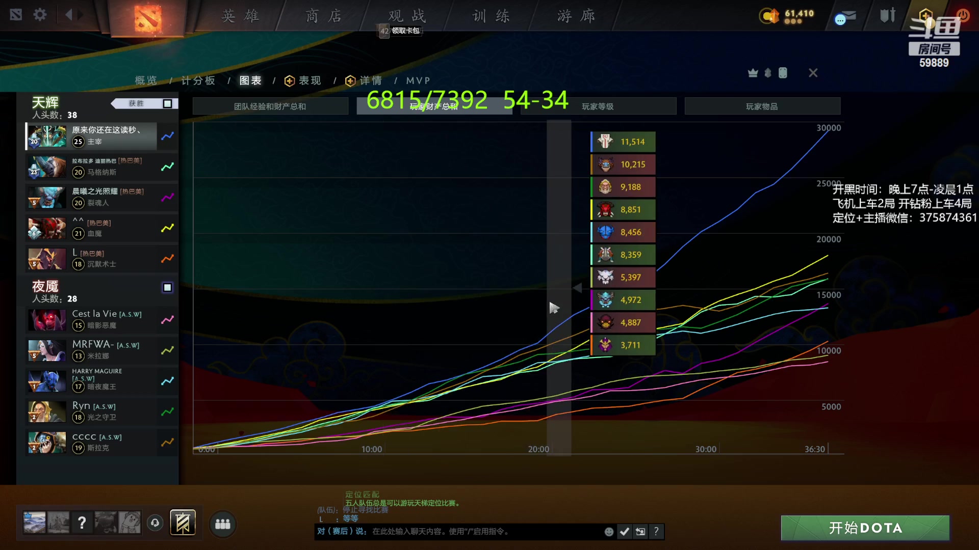979x550 pixels.
Task: Open the Dota 2 home logo
Action: [148, 18]
